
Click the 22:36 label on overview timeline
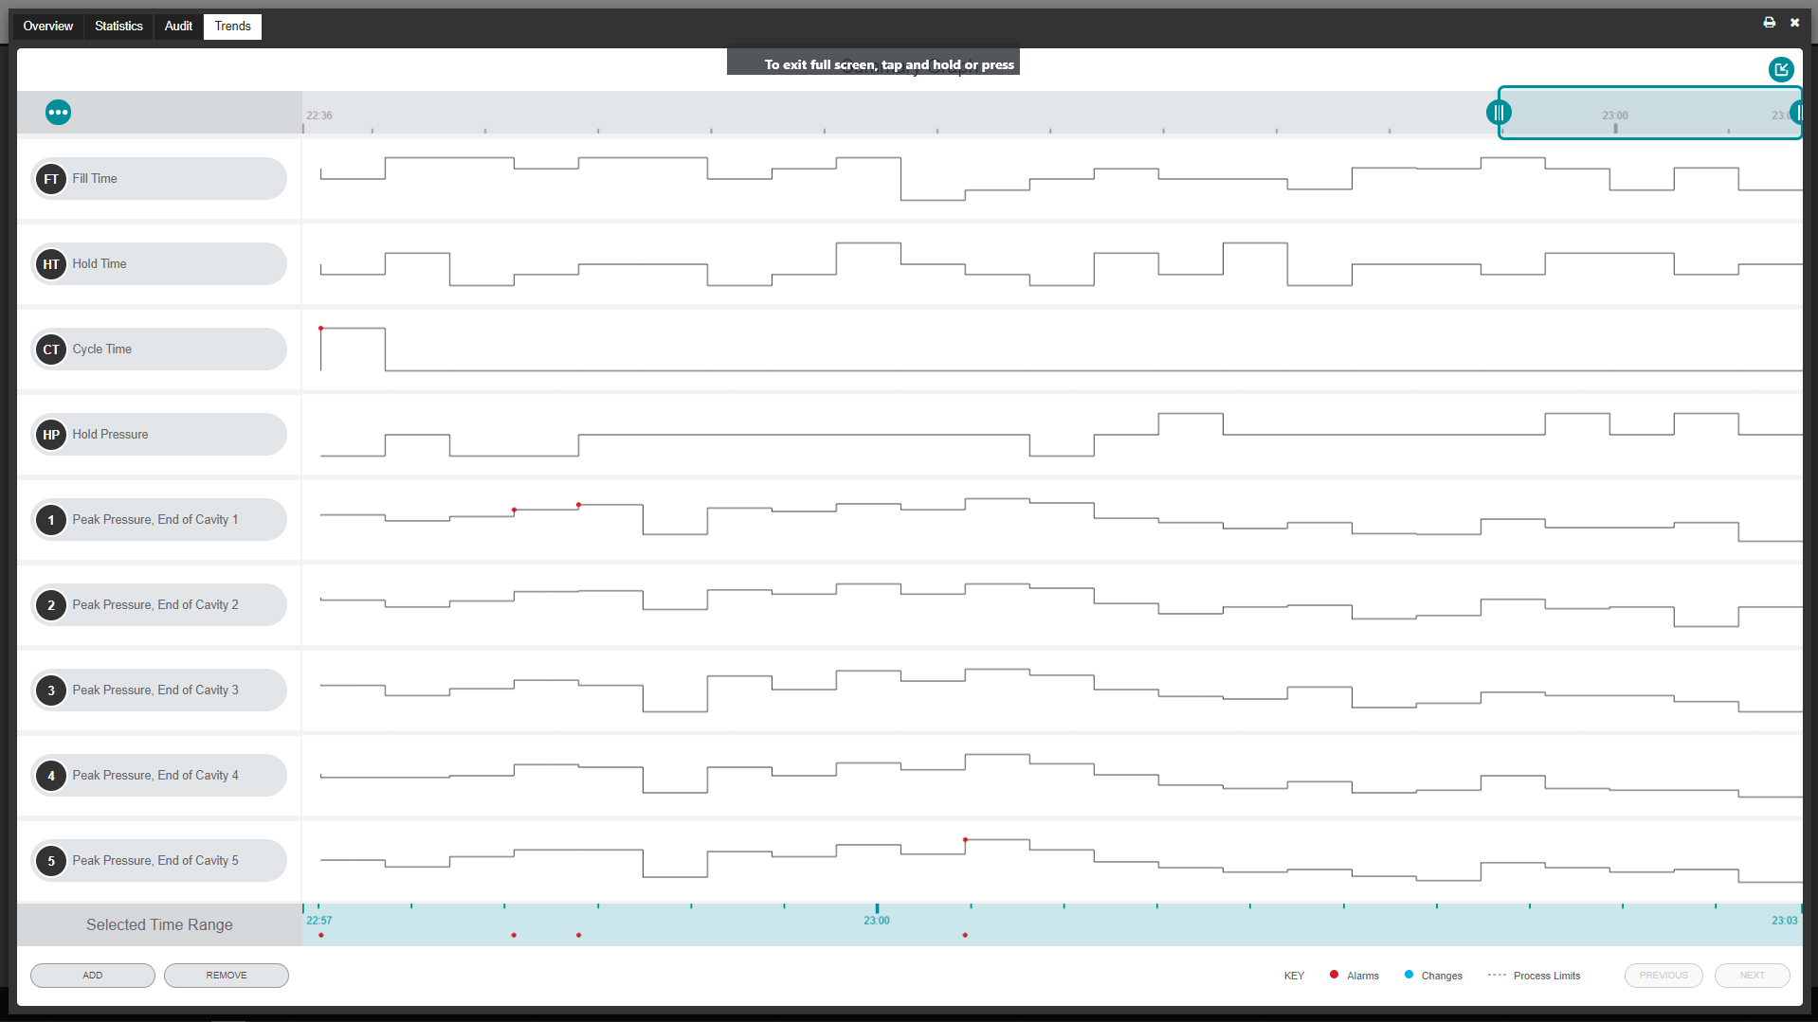tap(319, 116)
